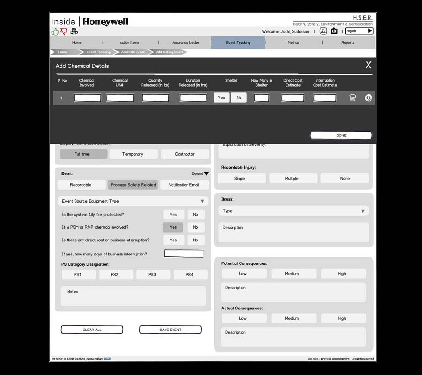The width and height of the screenshot is (422, 375).
Task: Close the Add Chemical Details dialog
Action: [368, 65]
